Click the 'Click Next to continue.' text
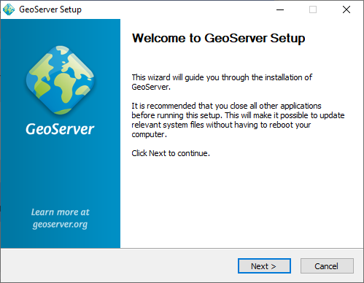364x283 pixels. click(171, 153)
